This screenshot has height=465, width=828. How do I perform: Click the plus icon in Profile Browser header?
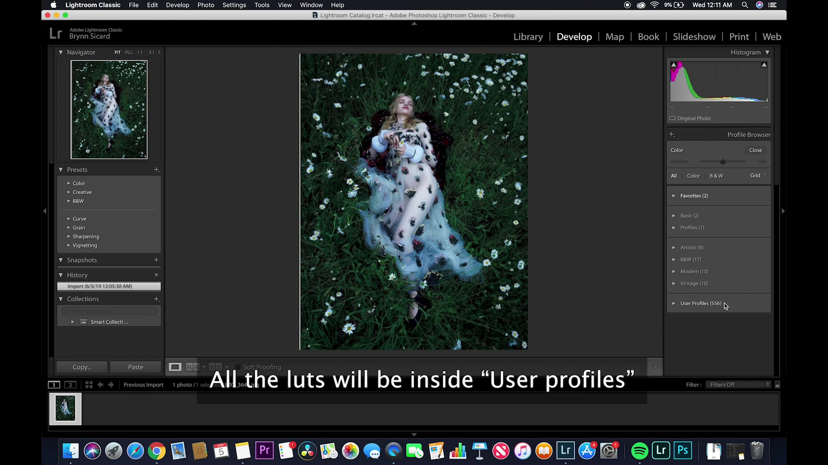[x=672, y=134]
